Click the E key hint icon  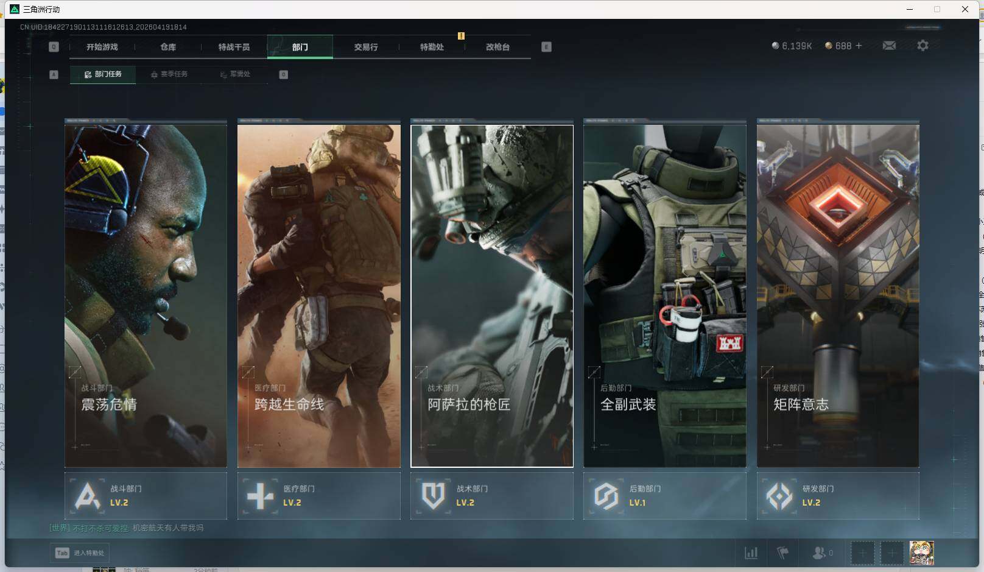(546, 47)
